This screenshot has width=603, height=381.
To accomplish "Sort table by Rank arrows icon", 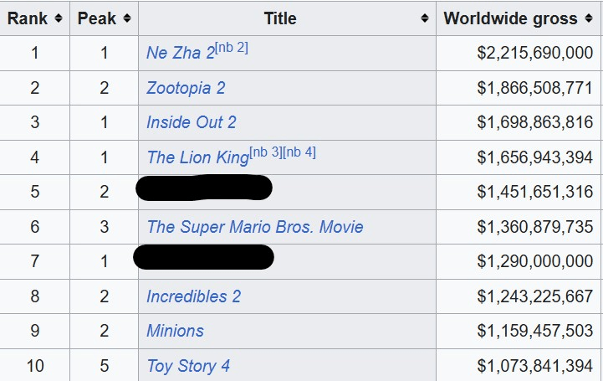I will (x=59, y=18).
